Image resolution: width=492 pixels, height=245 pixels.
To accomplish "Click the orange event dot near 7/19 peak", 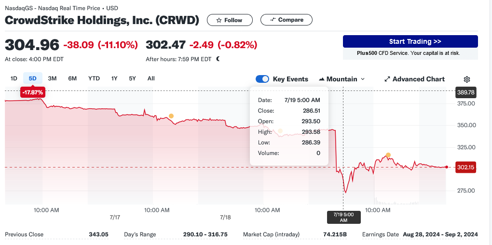I will pyautogui.click(x=388, y=155).
